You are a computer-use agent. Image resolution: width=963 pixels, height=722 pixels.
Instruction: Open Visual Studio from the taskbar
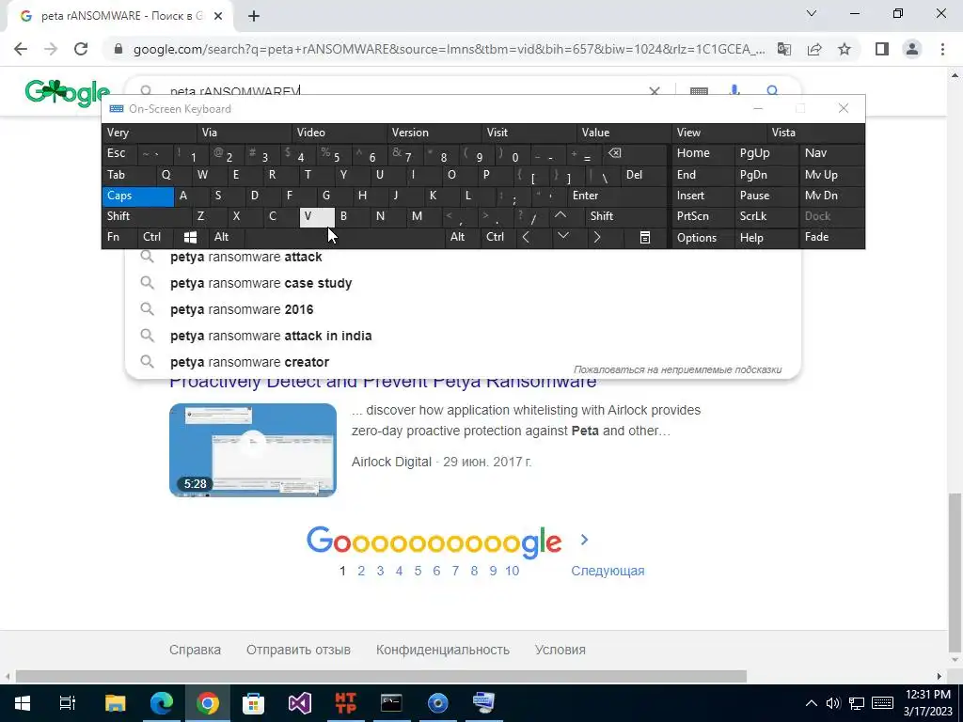pos(300,703)
